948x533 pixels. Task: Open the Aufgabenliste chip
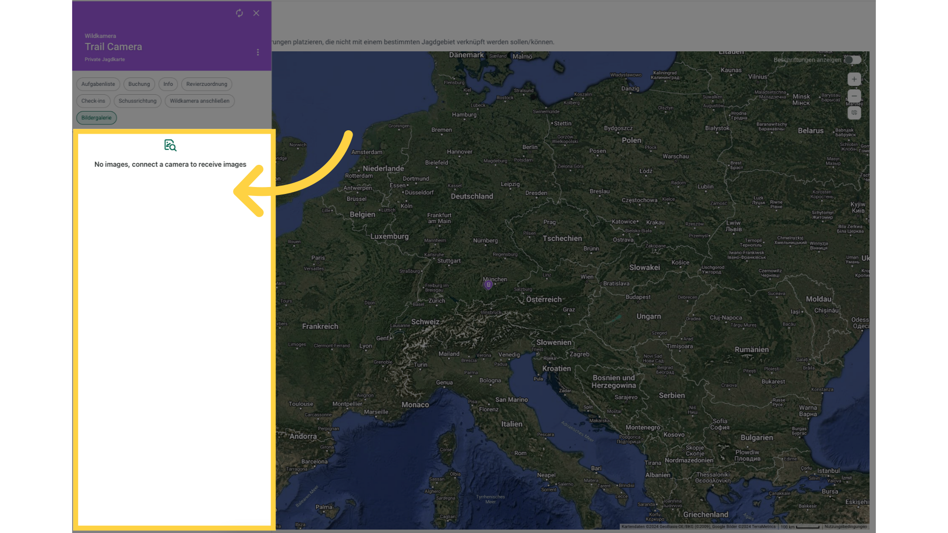tap(98, 84)
